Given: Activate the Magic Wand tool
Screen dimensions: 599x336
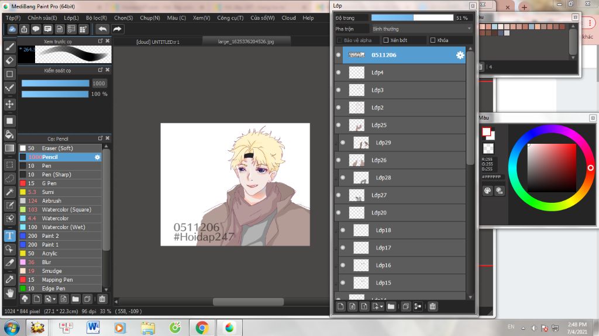Looking at the screenshot, I should click(9, 192).
